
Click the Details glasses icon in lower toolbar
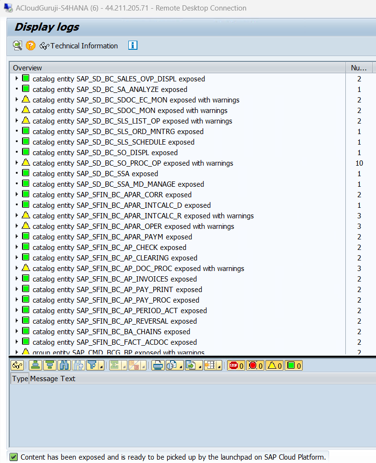pos(17,365)
